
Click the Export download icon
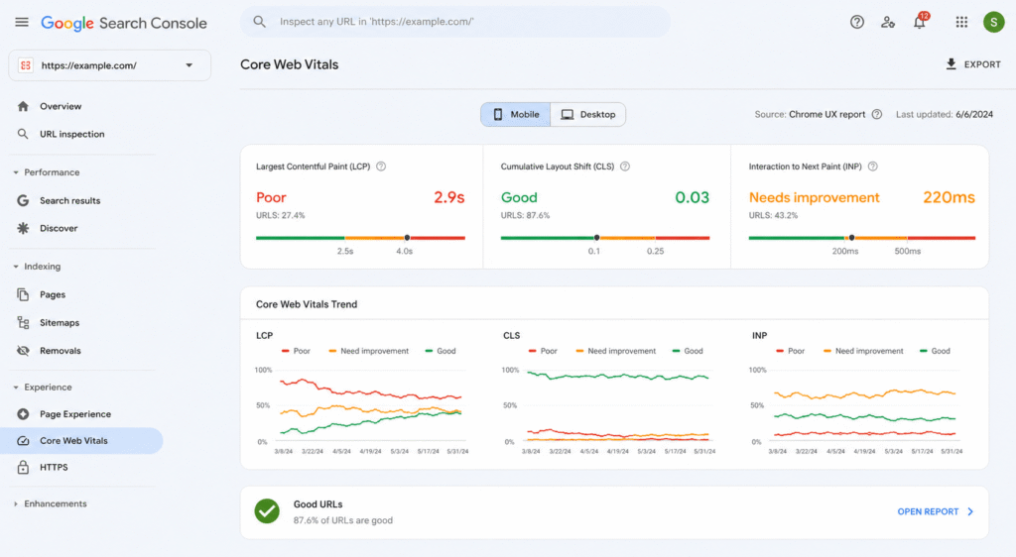tap(951, 64)
